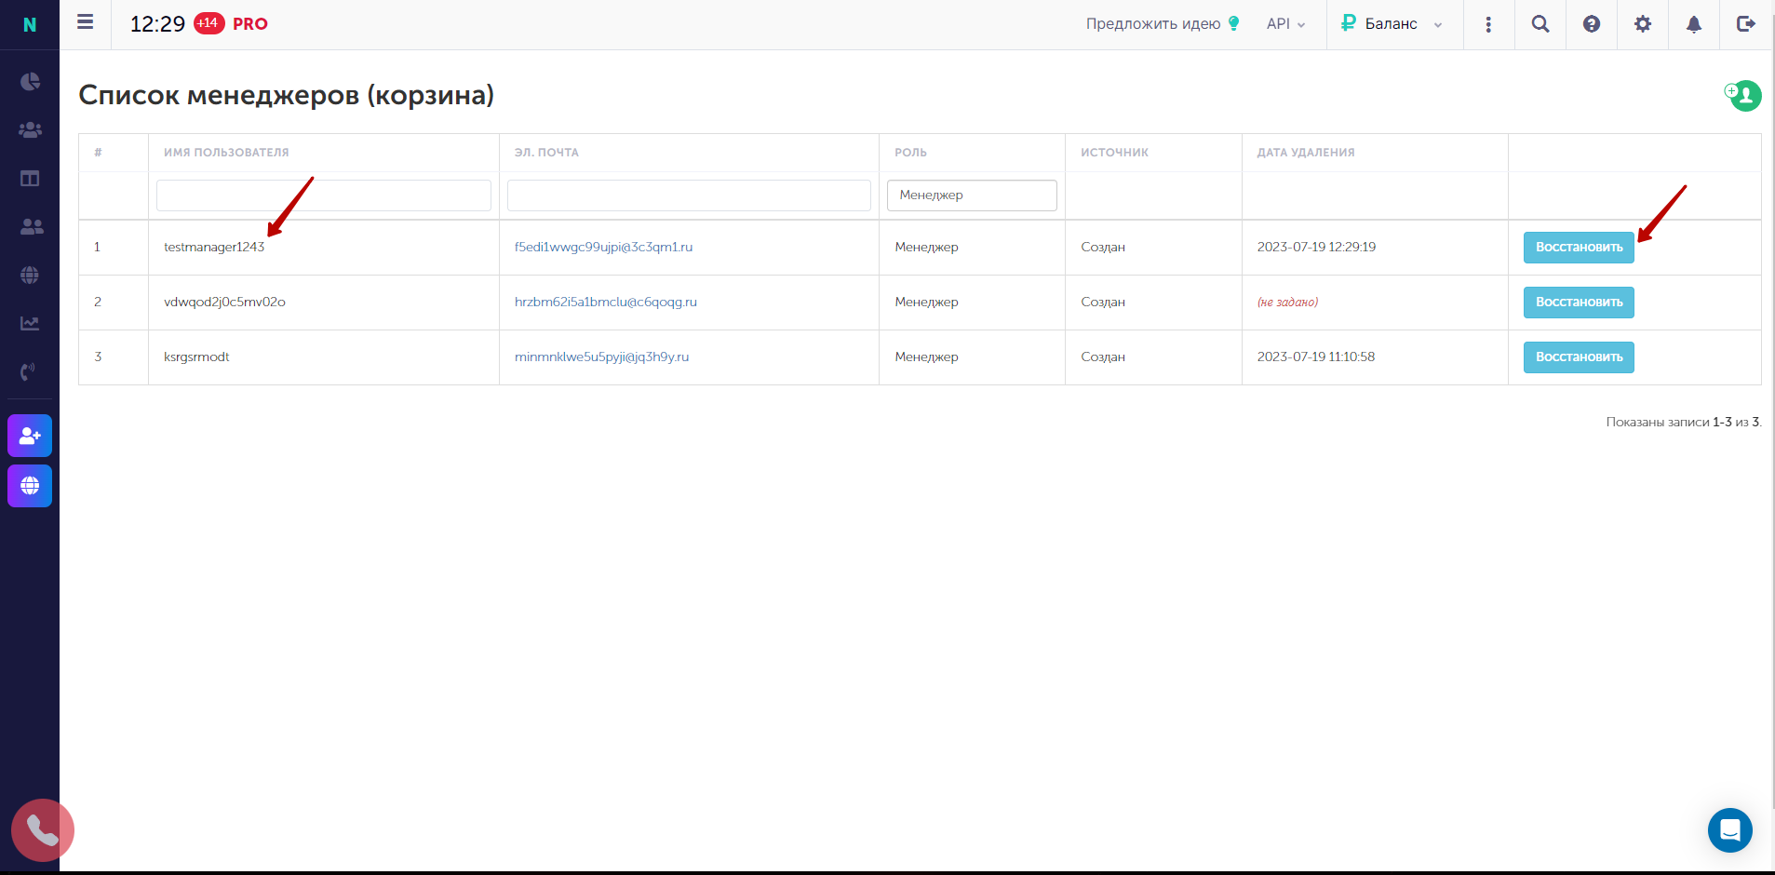This screenshot has height=875, width=1775.
Task: Open email link hrzbm62i5a1bmclu@c6qoqg.ru
Action: (x=606, y=303)
